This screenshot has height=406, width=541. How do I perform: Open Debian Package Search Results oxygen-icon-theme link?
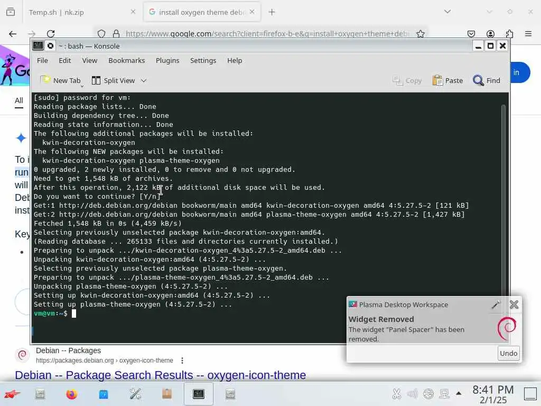click(161, 375)
